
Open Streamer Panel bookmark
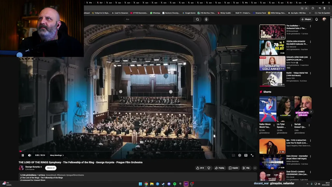(259, 13)
